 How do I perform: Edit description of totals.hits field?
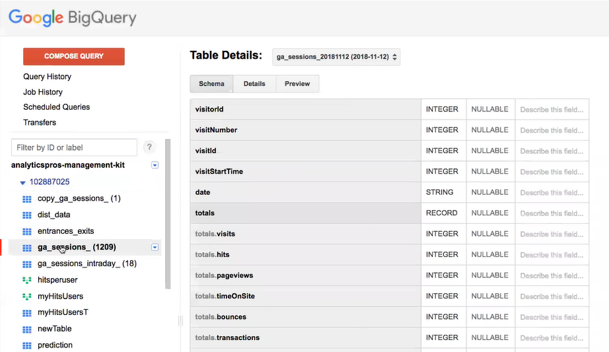tap(552, 255)
